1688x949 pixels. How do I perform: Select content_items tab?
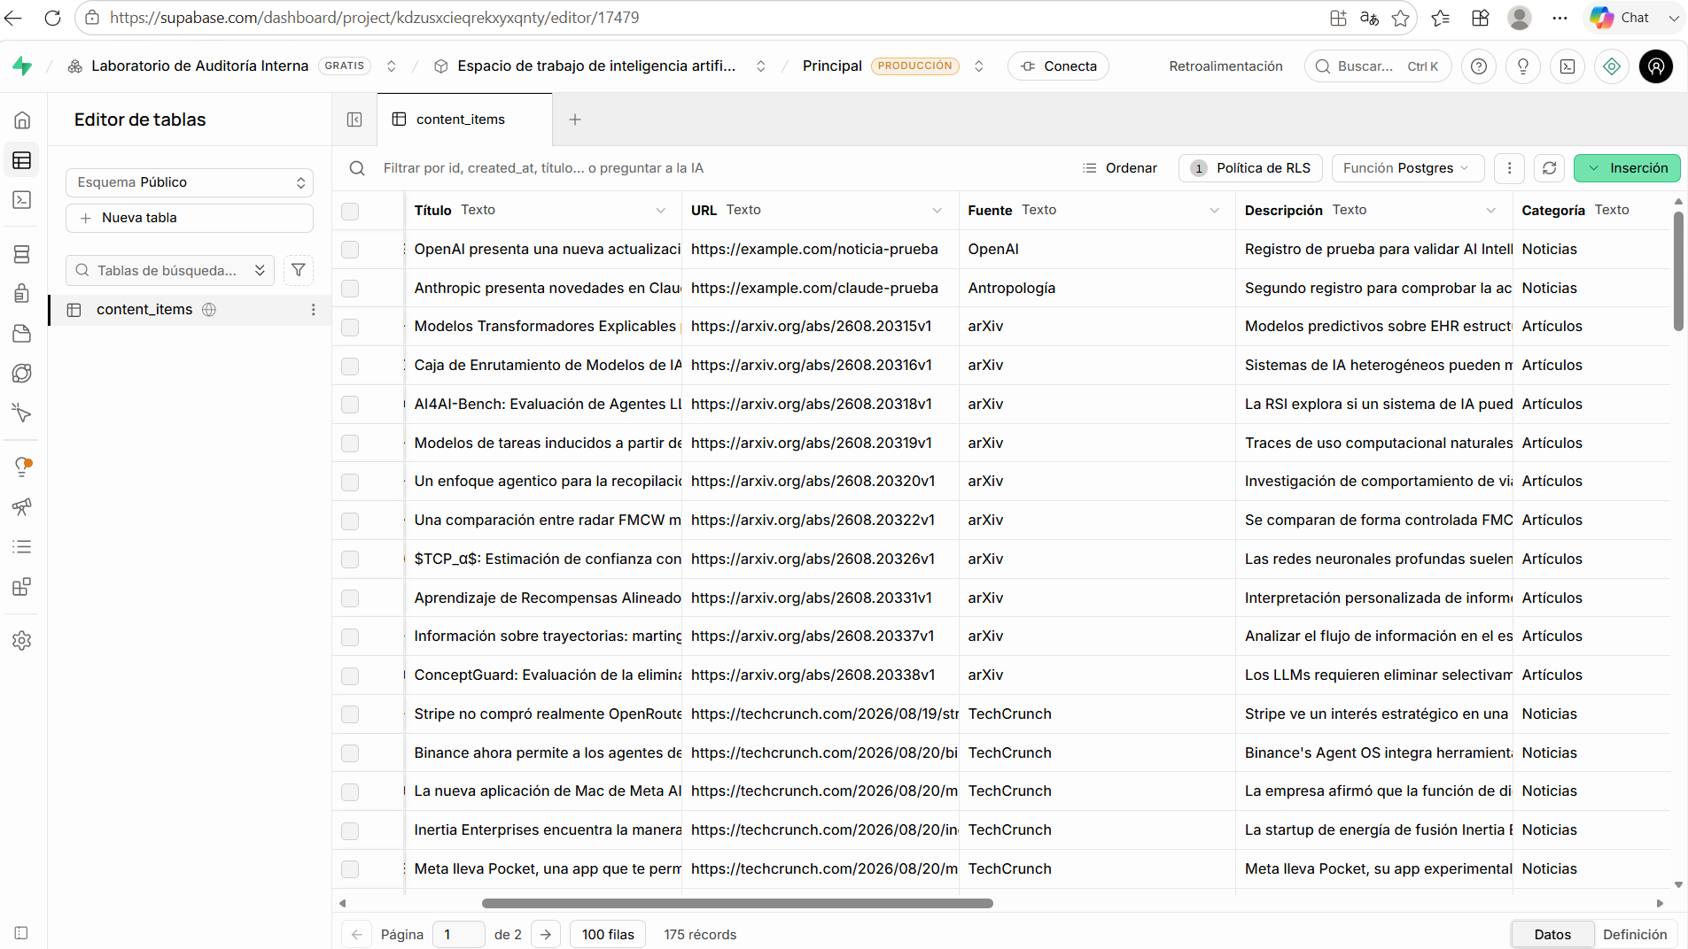coord(464,120)
